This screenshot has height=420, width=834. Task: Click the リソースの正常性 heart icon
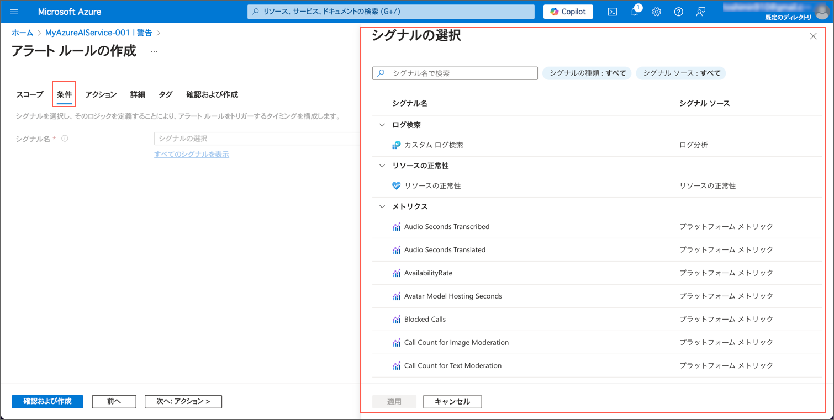[396, 186]
